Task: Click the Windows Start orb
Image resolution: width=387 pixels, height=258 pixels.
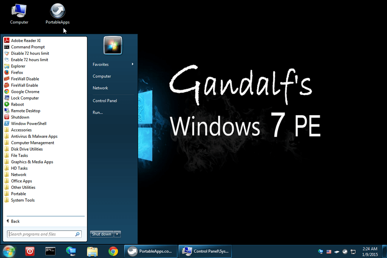Action: coord(9,251)
